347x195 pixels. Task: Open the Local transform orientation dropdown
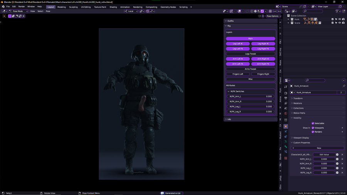131,11
